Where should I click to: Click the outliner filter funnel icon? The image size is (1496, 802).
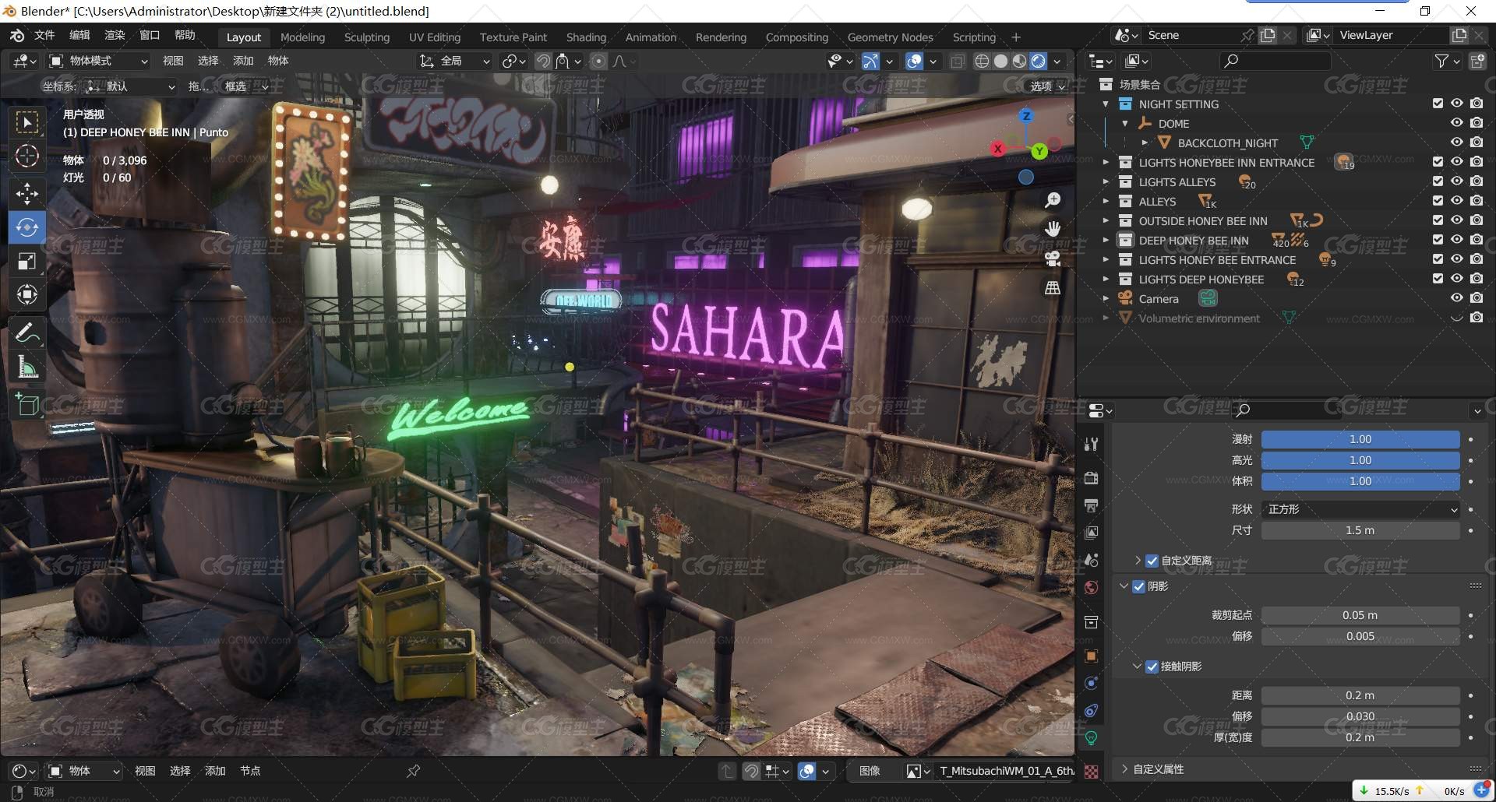1442,61
